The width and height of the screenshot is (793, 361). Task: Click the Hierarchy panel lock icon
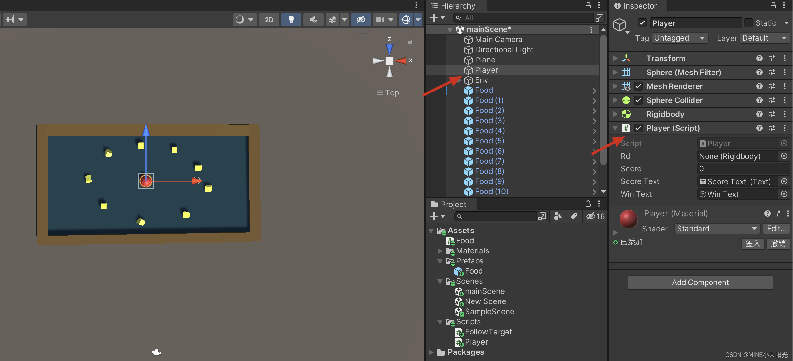[588, 5]
